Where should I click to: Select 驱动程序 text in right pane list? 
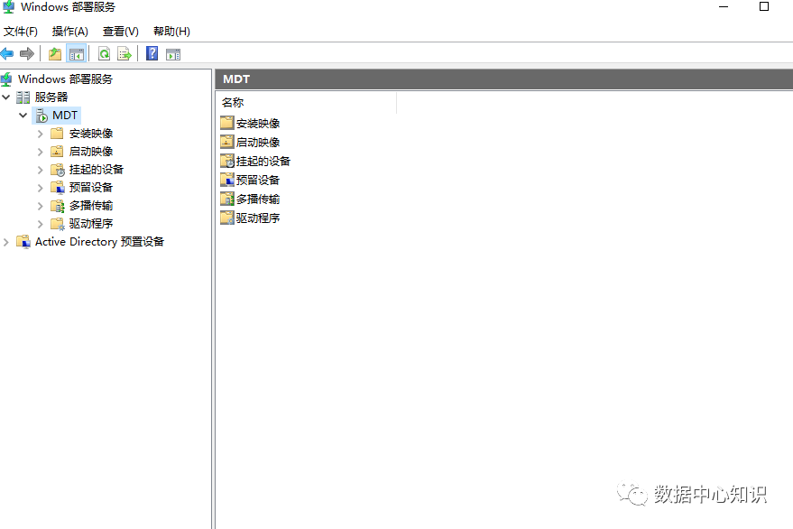tap(258, 218)
